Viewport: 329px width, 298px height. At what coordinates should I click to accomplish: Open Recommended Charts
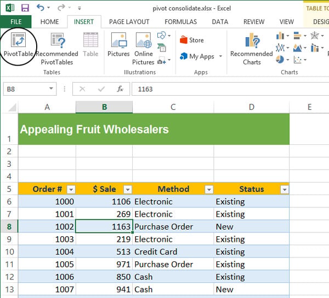coord(252,49)
